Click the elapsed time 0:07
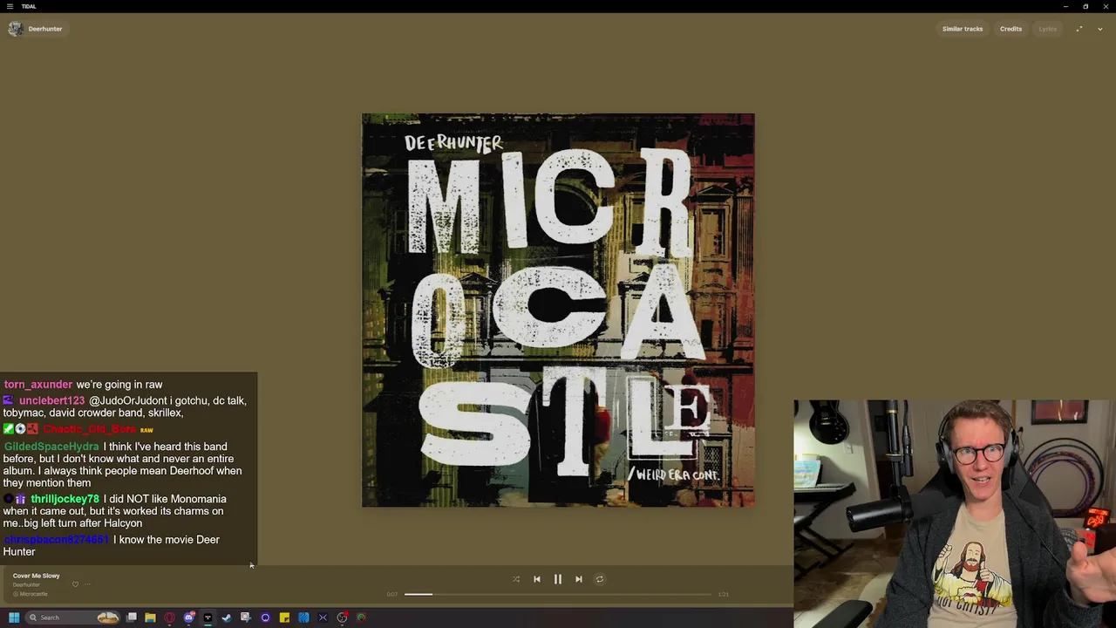The width and height of the screenshot is (1116, 628). [392, 594]
